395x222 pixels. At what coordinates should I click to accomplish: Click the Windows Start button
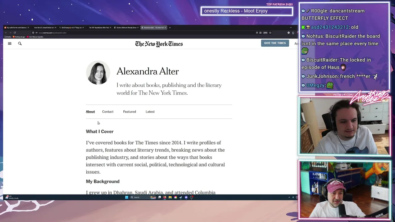tap(127, 197)
